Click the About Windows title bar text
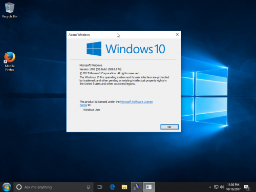256x192 pixels. [79, 35]
